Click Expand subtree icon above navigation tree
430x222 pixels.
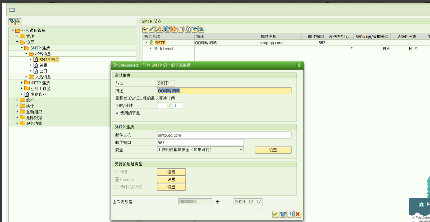click(12, 21)
